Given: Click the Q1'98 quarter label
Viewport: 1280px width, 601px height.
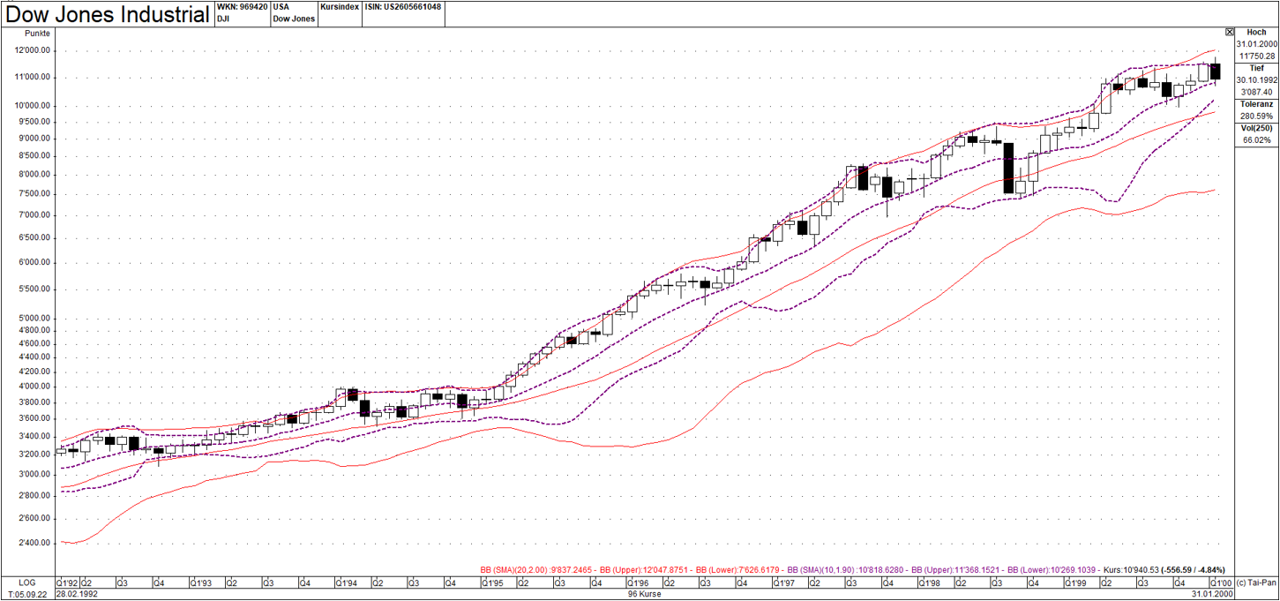Looking at the screenshot, I should click(929, 583).
